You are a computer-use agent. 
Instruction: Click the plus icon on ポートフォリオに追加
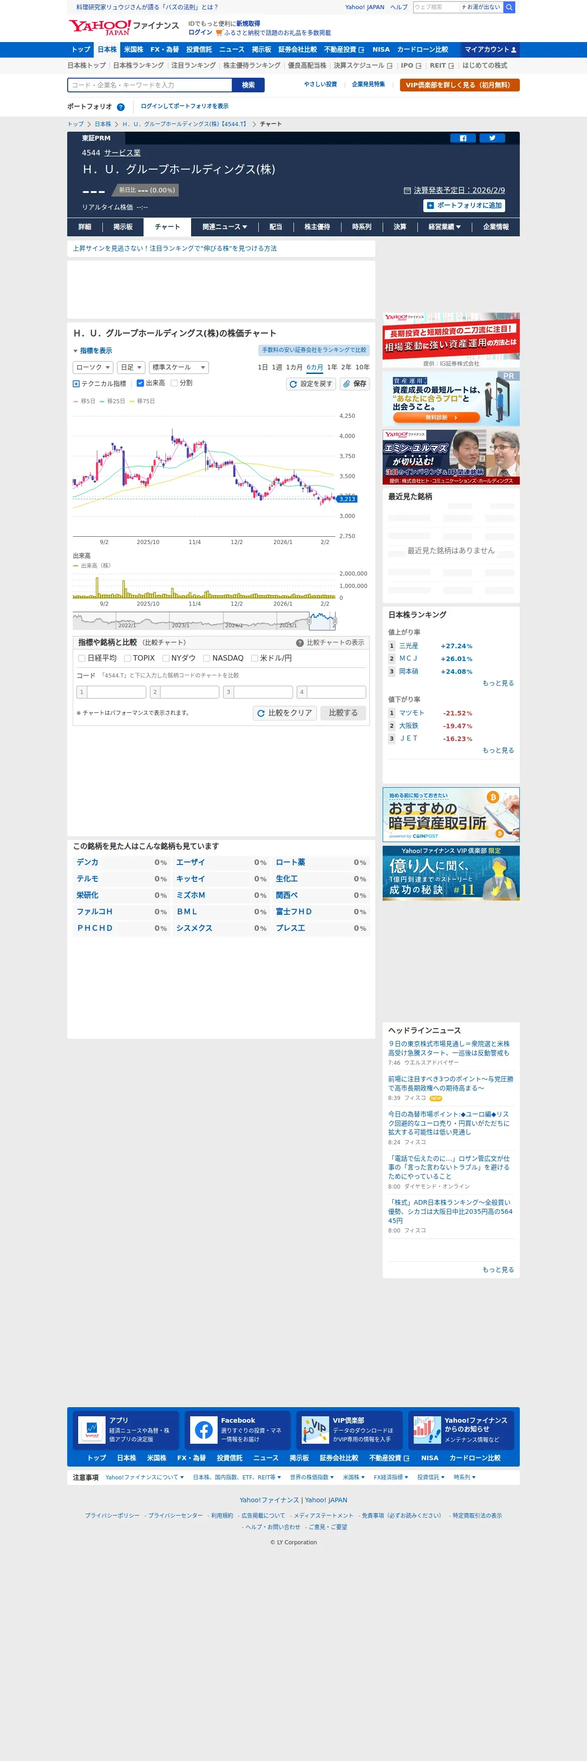pos(430,205)
